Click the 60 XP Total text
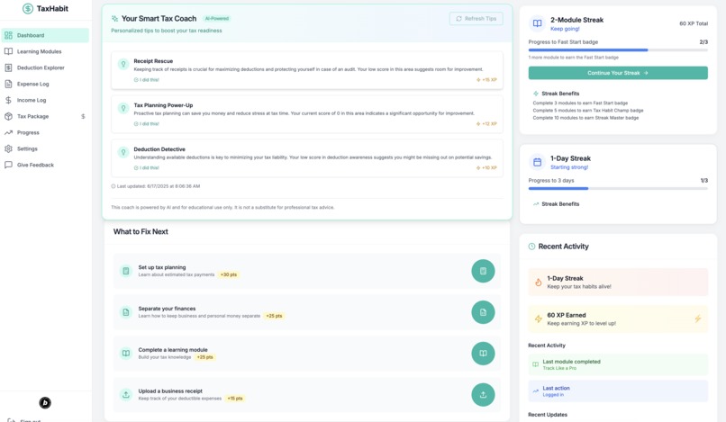Screen dimensions: 726x422 (694, 23)
